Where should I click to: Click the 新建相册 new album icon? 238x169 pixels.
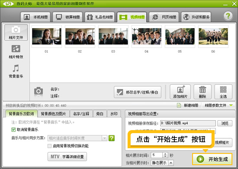179,105
